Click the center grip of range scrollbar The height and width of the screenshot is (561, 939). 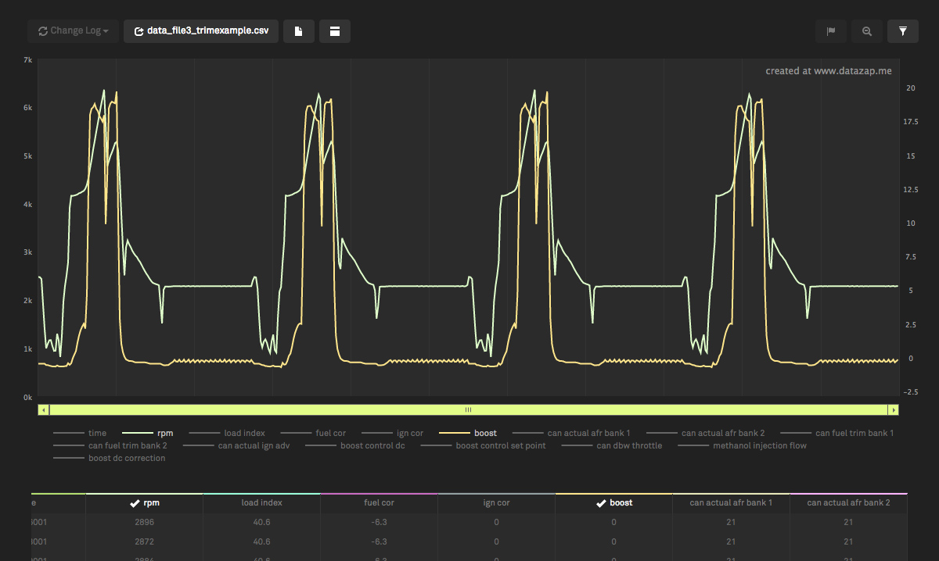[468, 409]
